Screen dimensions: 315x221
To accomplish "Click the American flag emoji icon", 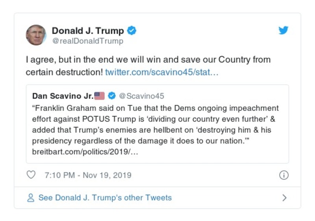I will [x=100, y=96].
